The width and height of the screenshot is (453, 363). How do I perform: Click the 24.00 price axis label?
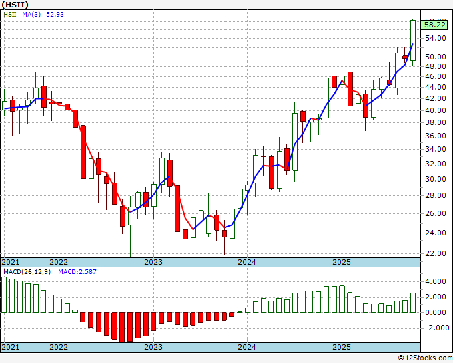pos(435,233)
